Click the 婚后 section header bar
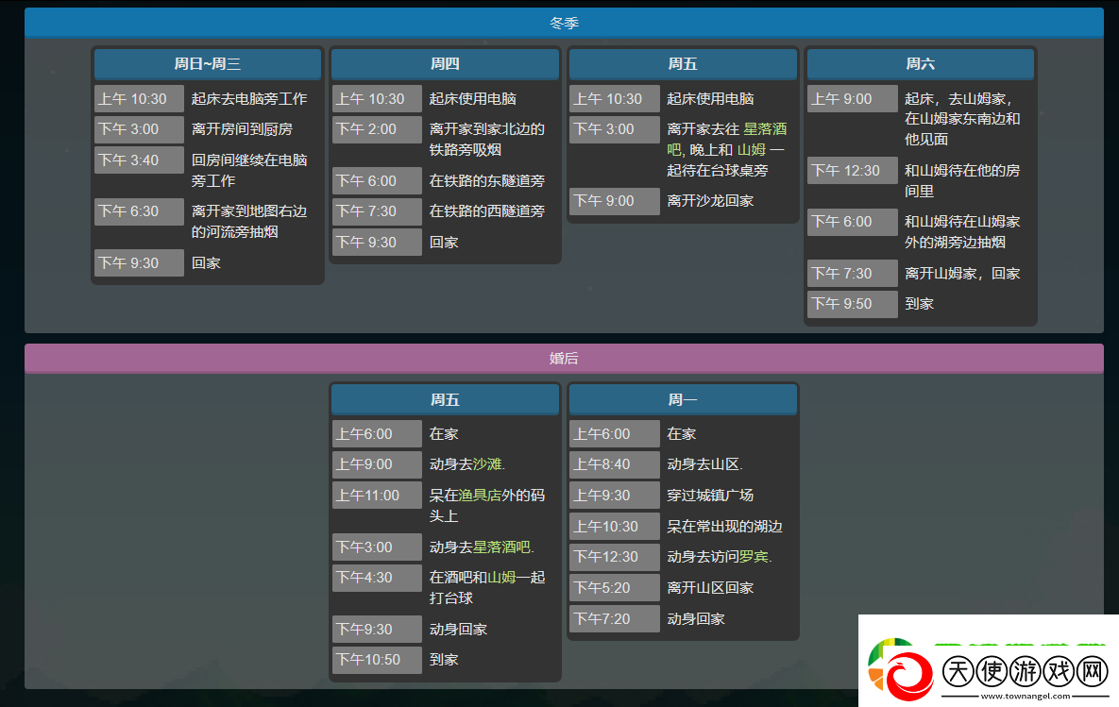Screen dimensions: 1119x707 point(564,358)
